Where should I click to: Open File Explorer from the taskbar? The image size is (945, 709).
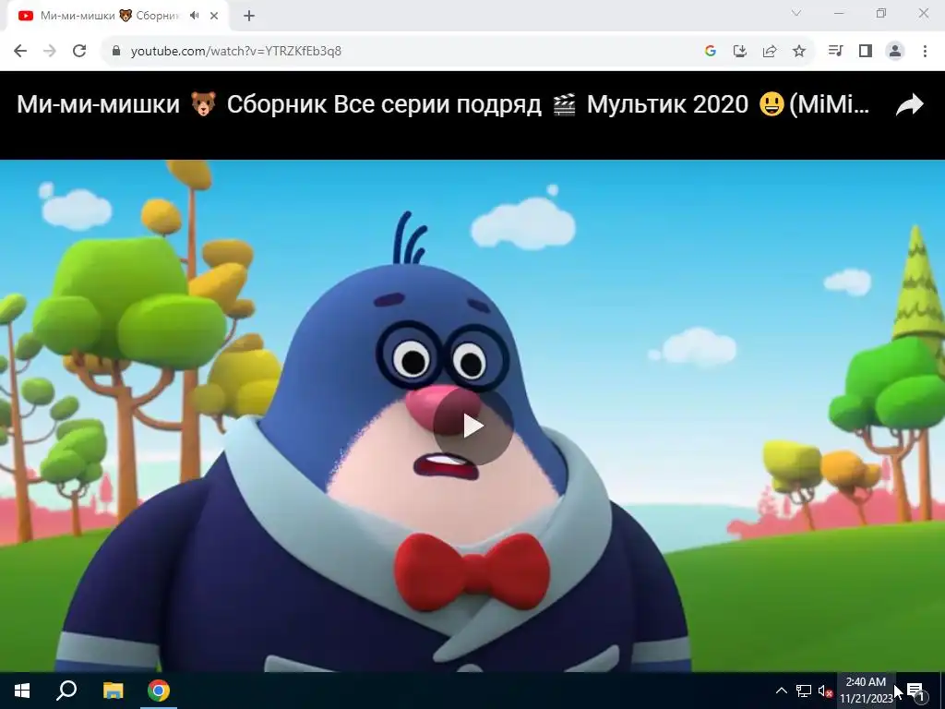coord(113,691)
